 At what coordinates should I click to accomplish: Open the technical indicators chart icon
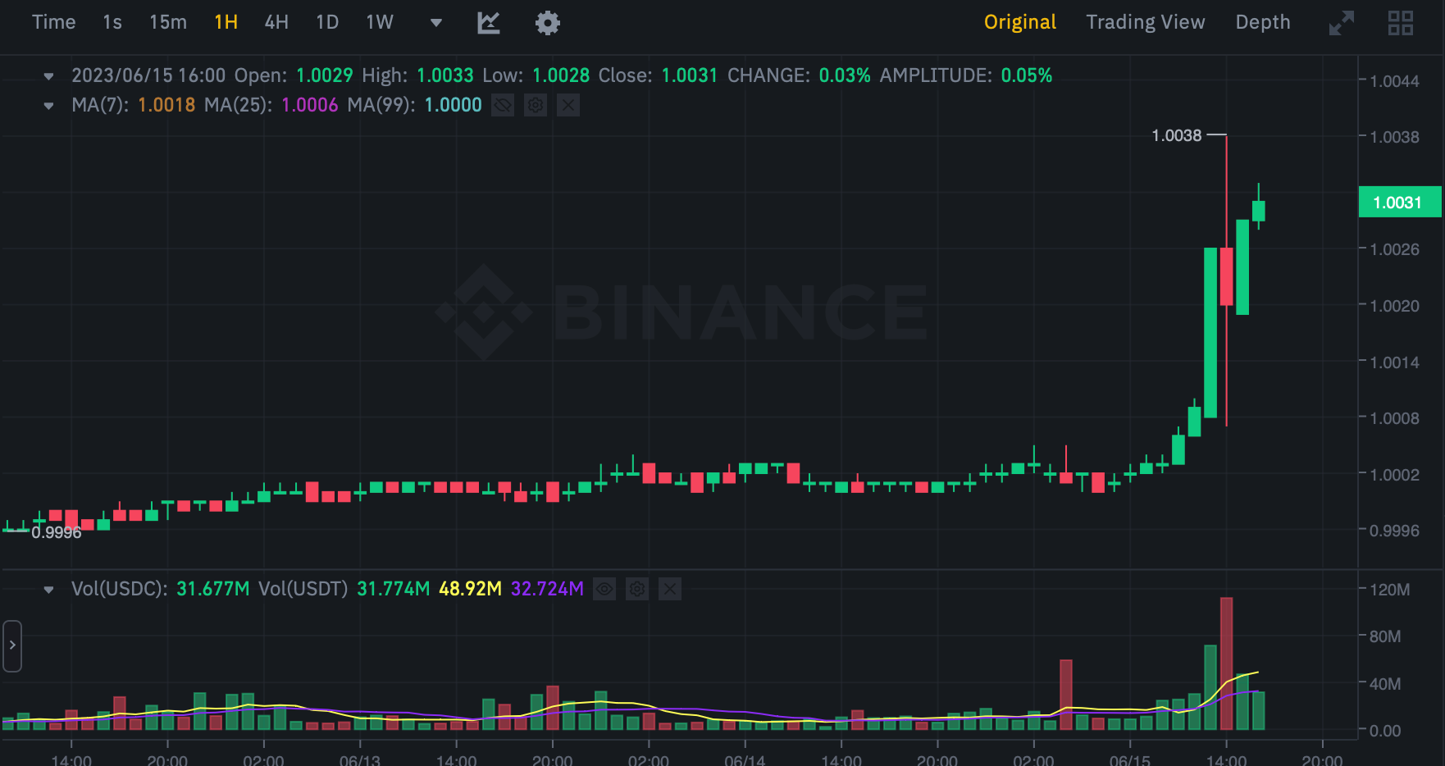coord(489,23)
